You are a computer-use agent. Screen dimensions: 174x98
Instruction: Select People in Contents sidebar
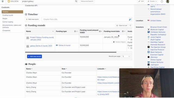[5, 19]
